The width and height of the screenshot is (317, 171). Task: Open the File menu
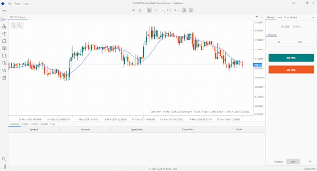tap(10, 4)
